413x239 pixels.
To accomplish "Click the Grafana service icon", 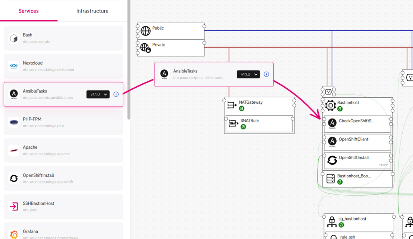I will [14, 234].
